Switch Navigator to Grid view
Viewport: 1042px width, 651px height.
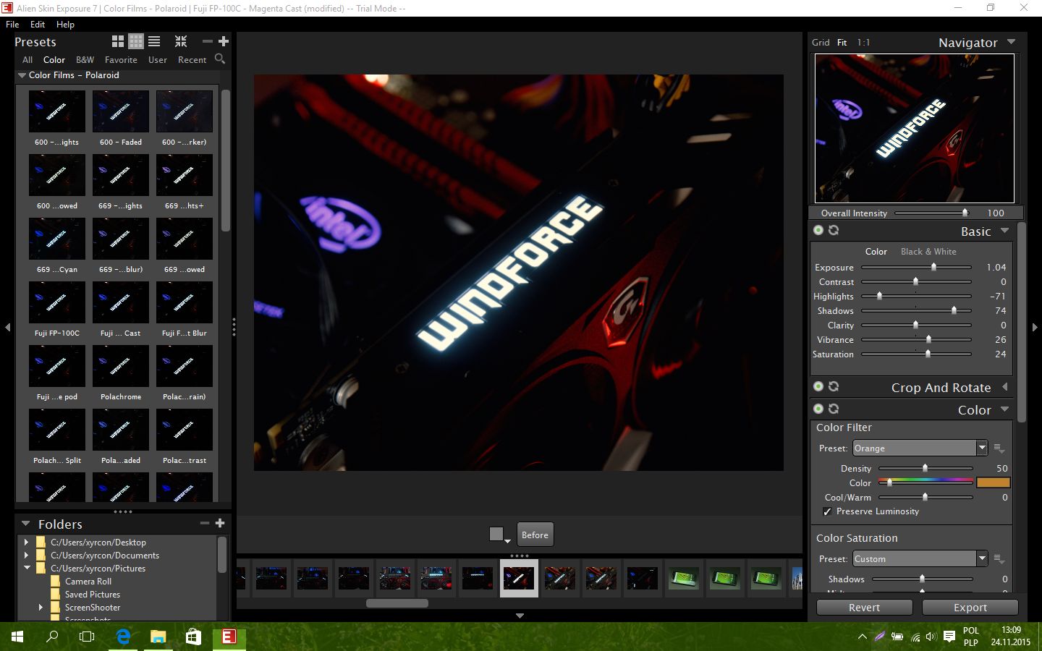pos(821,43)
